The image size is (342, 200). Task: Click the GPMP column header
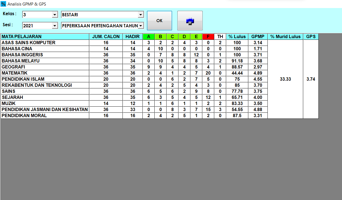coord(258,36)
